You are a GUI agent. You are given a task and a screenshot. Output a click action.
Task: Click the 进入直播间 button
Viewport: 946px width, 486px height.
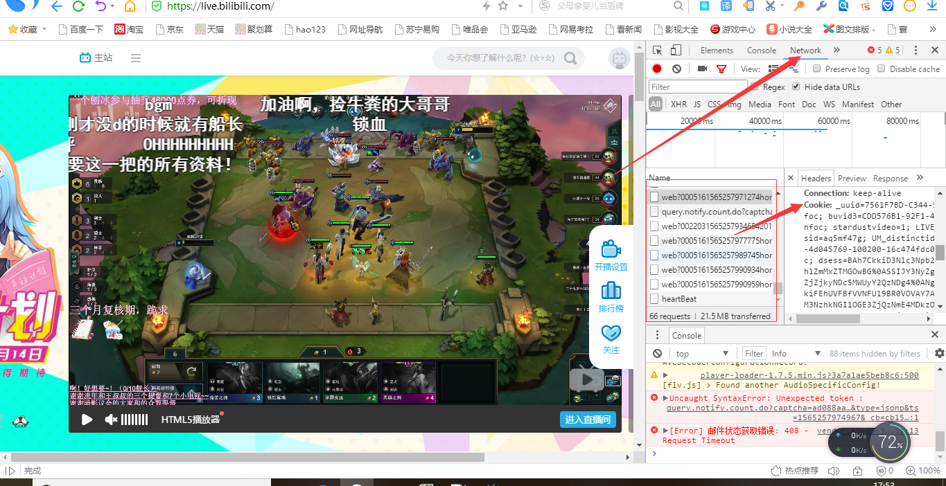[588, 420]
